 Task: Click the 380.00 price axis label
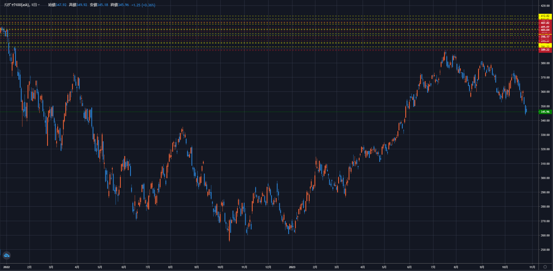[545, 63]
